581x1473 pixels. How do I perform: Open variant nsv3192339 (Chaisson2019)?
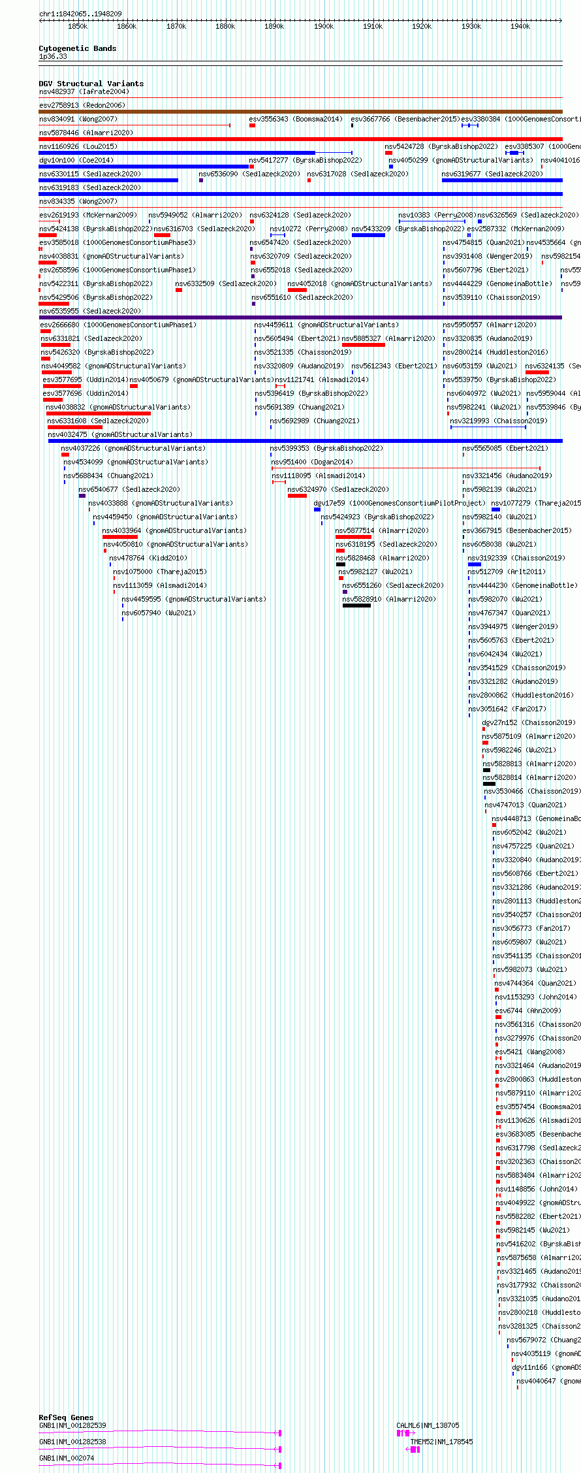pos(516,558)
